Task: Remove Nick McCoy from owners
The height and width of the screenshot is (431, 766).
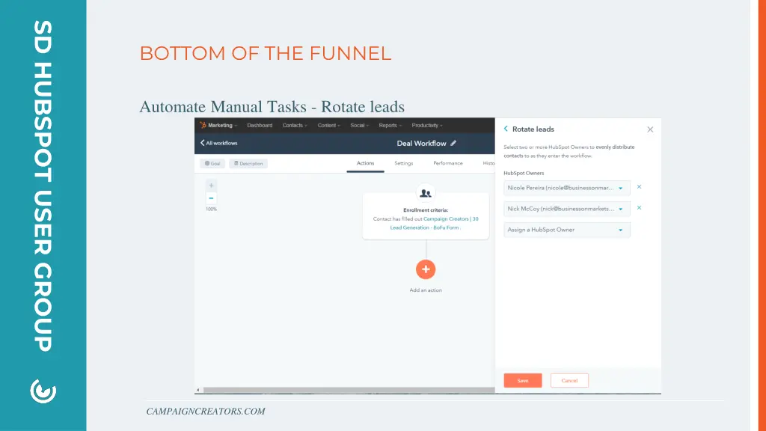Action: click(x=639, y=208)
